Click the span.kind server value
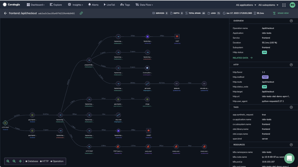298x167 pixels. click(x=265, y=139)
